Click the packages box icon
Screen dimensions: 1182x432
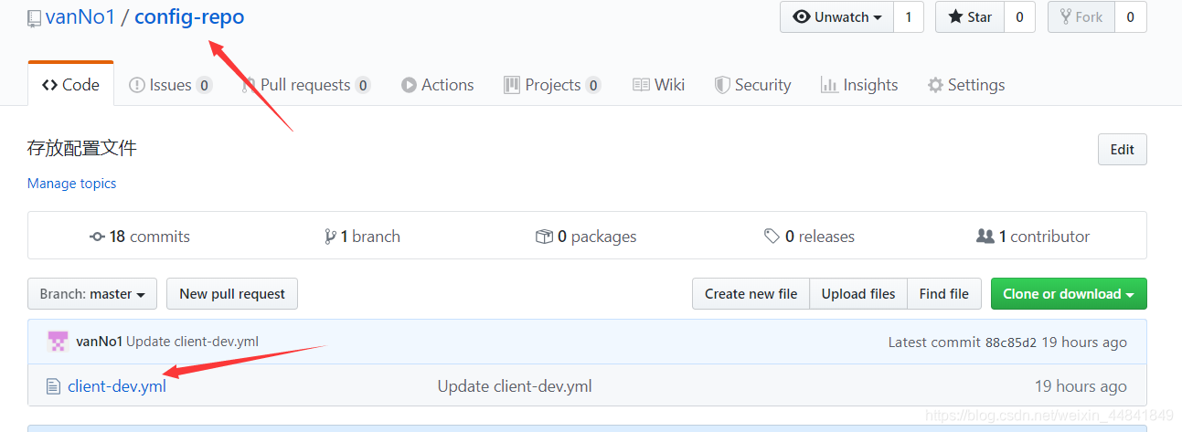click(x=544, y=237)
